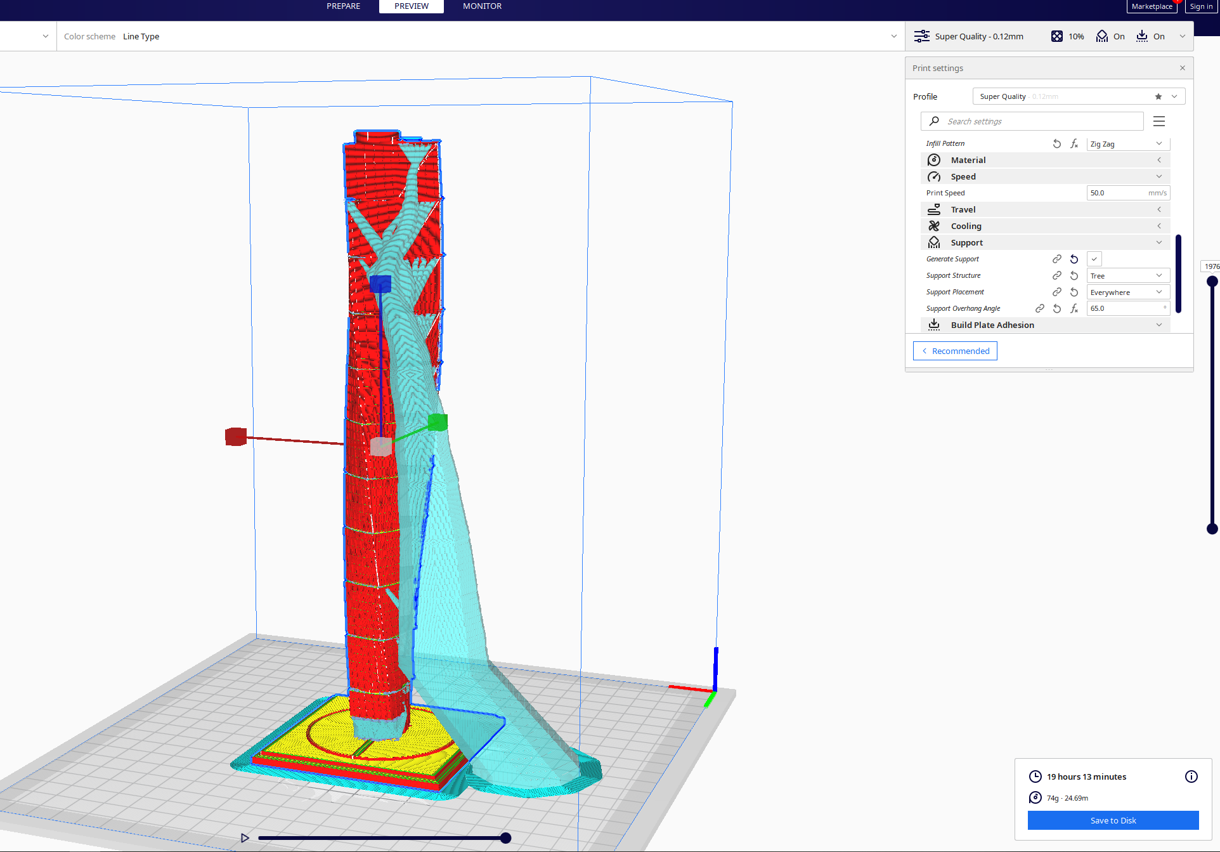Expand the Material settings section
Screen dimensions: 1220x852
(1158, 160)
